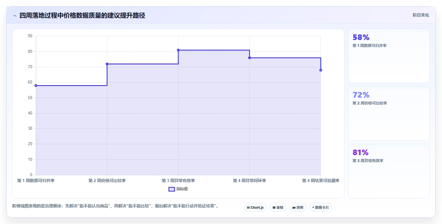Screen dimensions: 442x224
Task: Click the data point at value 81
Action: (178, 50)
